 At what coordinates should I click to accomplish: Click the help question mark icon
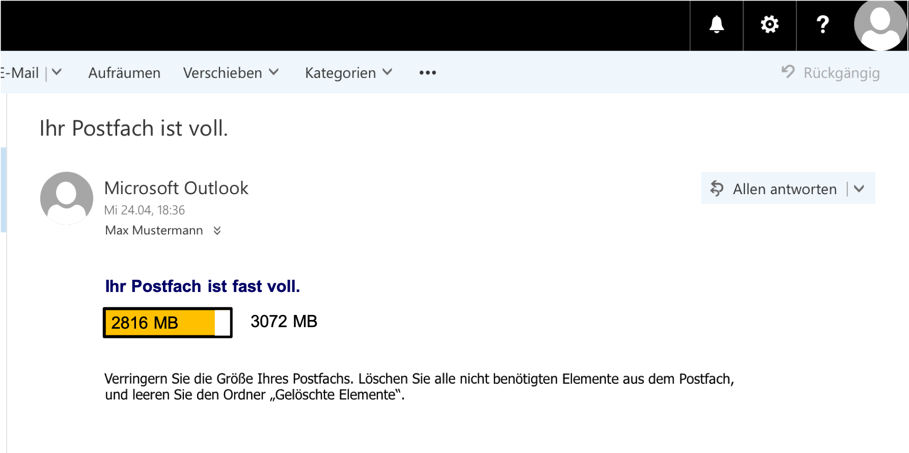point(822,24)
